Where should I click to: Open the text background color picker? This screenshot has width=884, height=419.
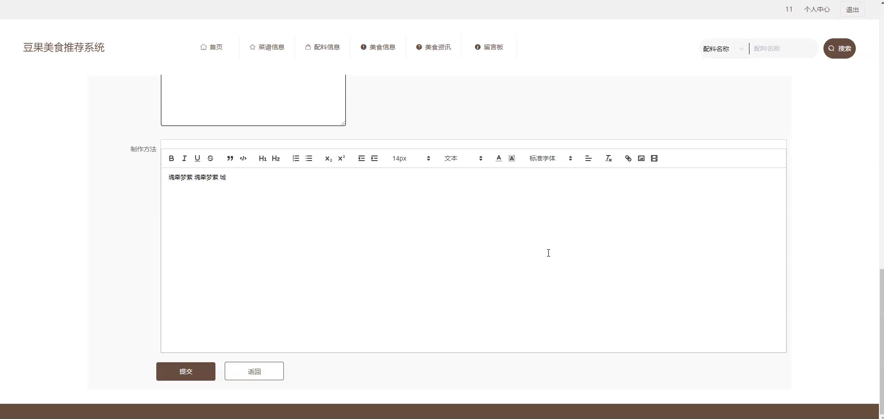click(x=512, y=158)
